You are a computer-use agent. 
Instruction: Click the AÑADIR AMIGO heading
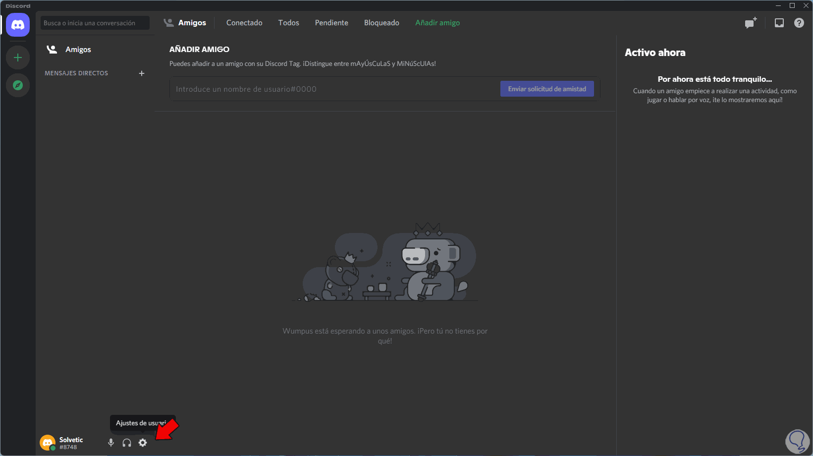pos(199,50)
